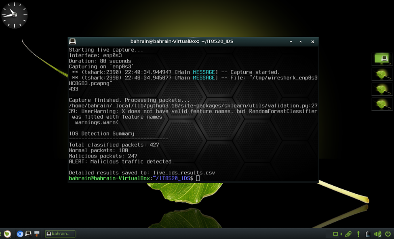Click the 'Starting live capture...' line
394x239 pixels.
pyautogui.click(x=106, y=50)
